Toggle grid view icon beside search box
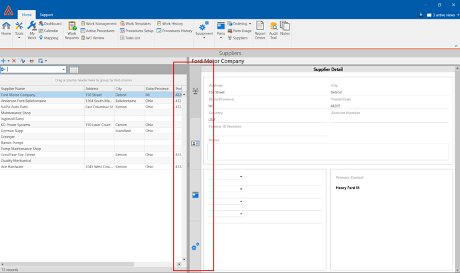The width and height of the screenshot is (460, 273). point(74,69)
